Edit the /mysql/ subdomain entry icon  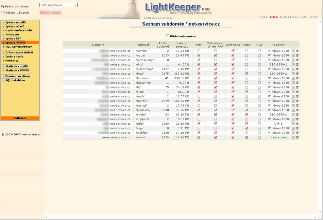(x=293, y=106)
